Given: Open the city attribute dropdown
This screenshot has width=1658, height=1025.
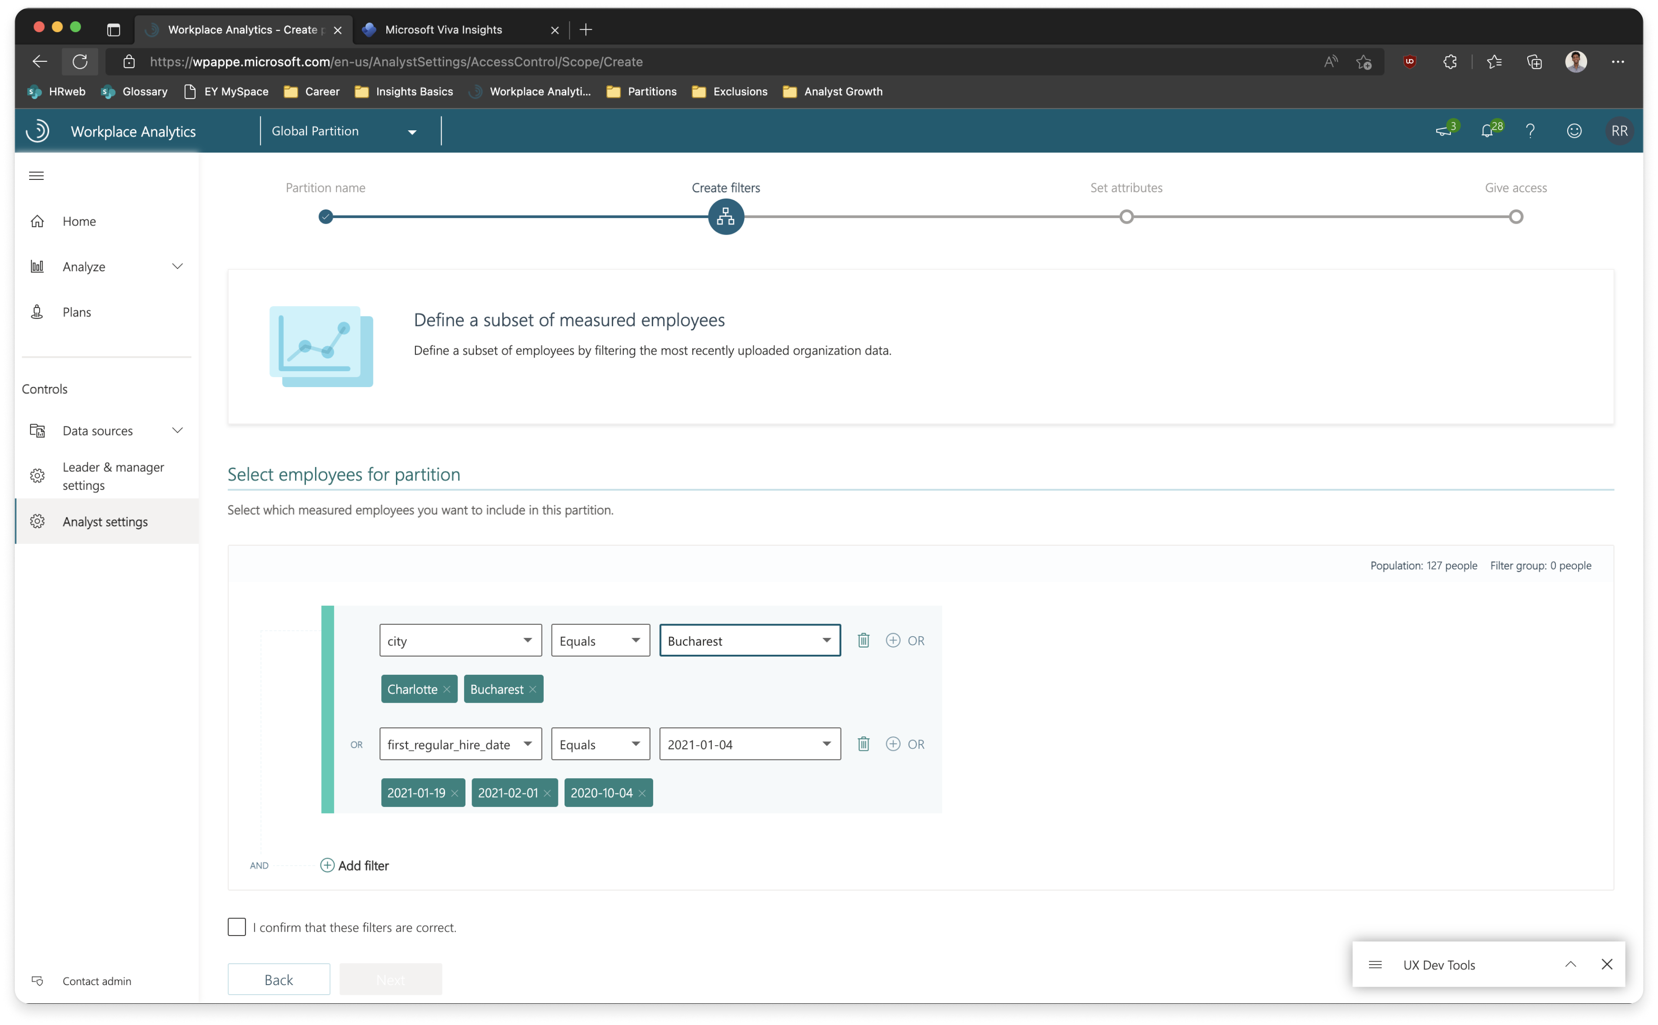Looking at the screenshot, I should [460, 640].
